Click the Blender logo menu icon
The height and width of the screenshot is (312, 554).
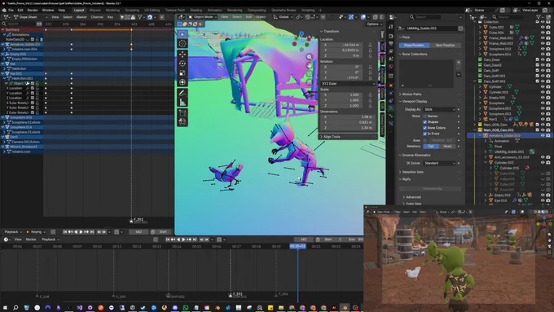tap(4, 10)
